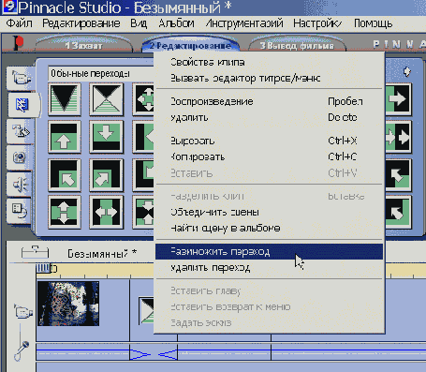Pick the downward triangle wipe transition
426x372 pixels.
pos(65,99)
